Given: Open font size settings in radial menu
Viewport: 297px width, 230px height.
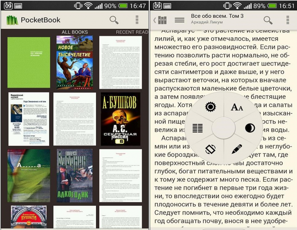Looking at the screenshot, I should (237, 107).
